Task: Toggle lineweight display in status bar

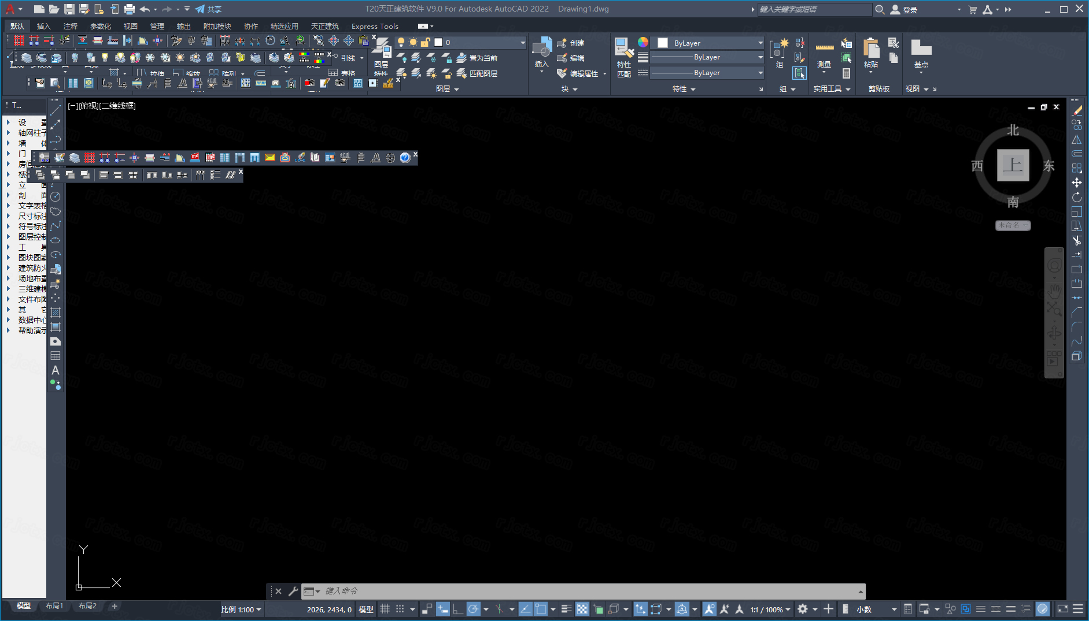Action: click(x=566, y=609)
